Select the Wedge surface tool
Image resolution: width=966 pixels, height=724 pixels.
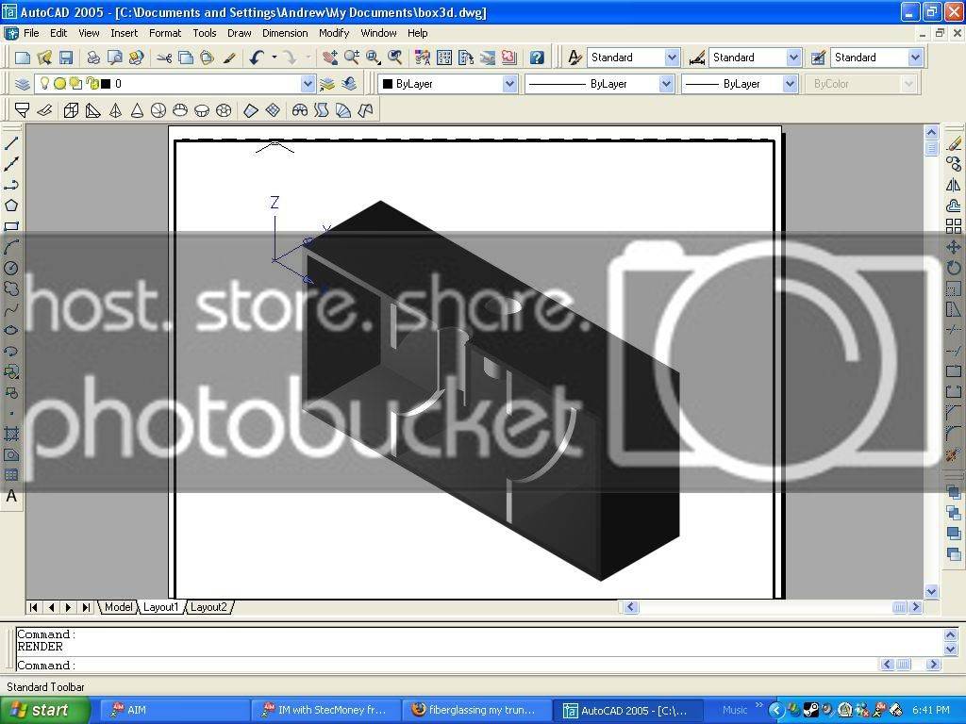[93, 111]
